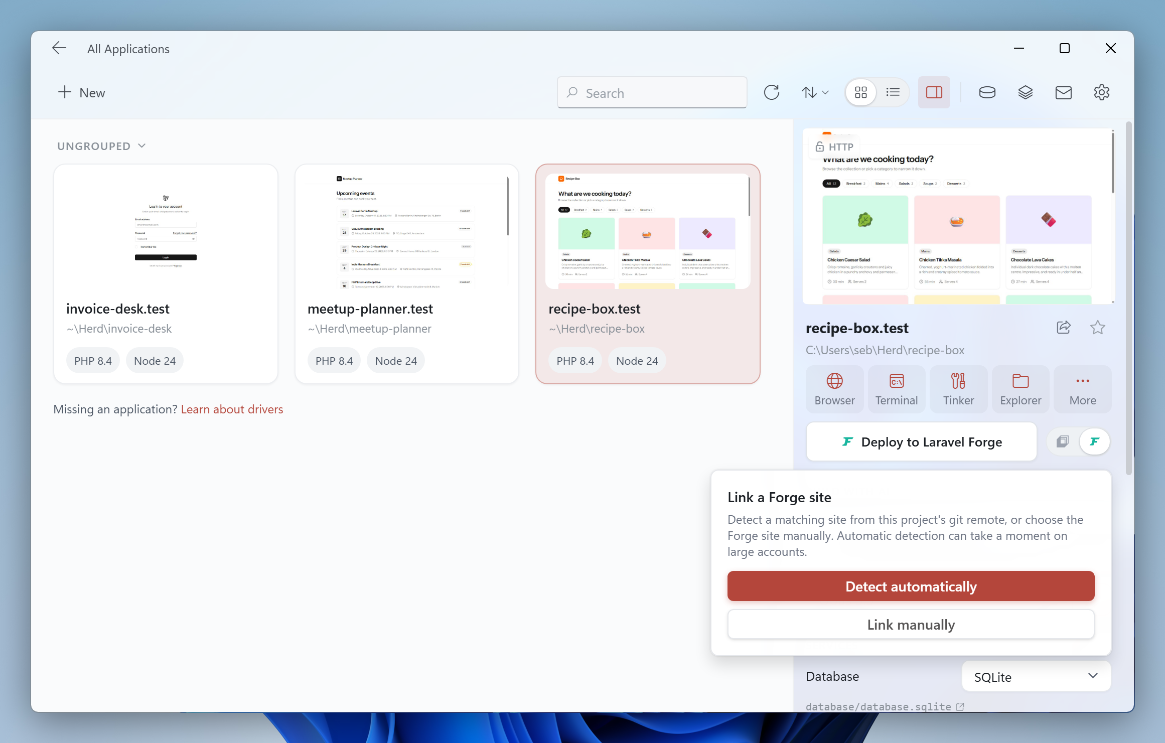The width and height of the screenshot is (1165, 743).
Task: Click the HTTP lock badge
Action: tap(834, 147)
